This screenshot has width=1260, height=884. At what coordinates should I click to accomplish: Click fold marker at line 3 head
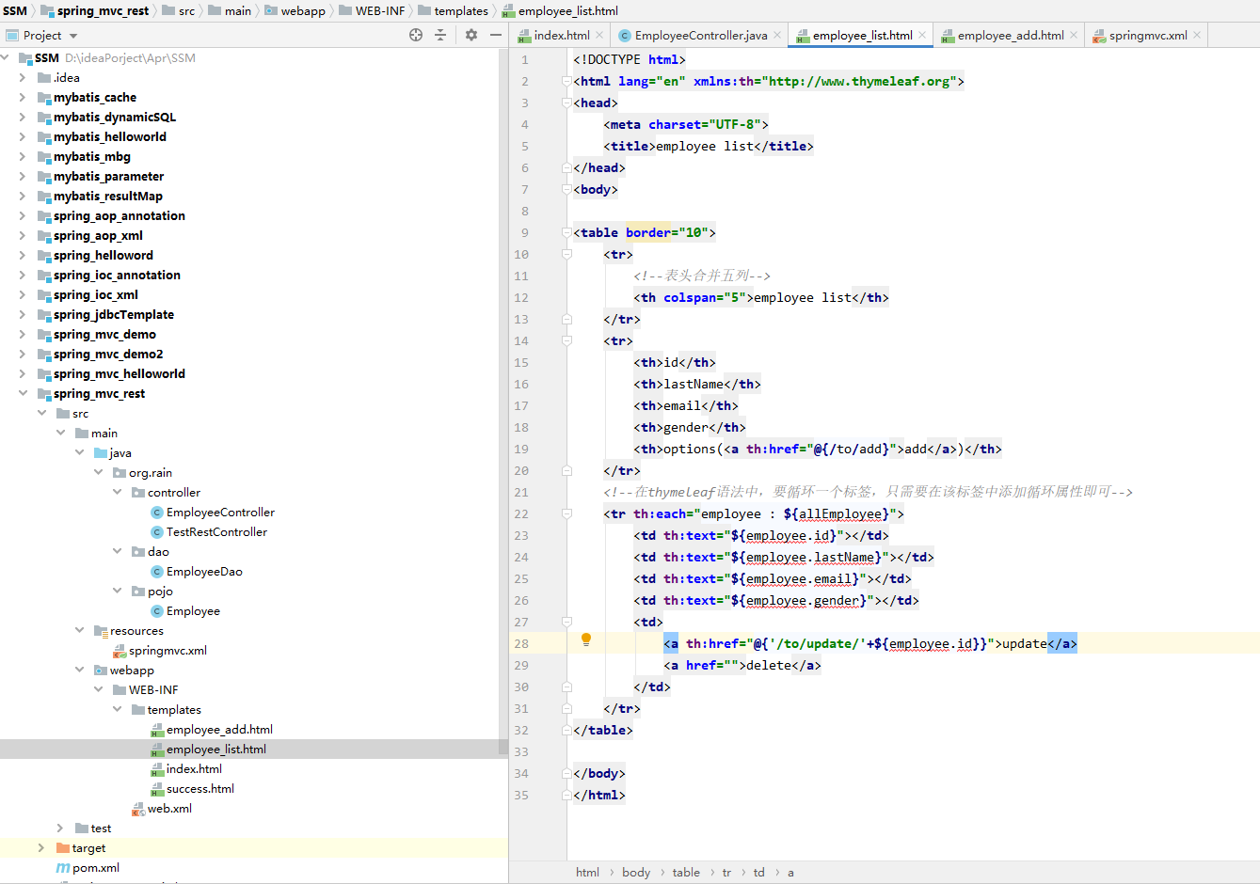point(566,103)
